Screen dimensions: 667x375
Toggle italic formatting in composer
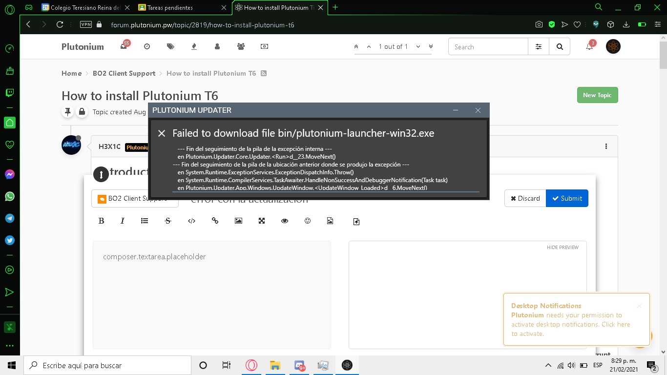coord(123,221)
